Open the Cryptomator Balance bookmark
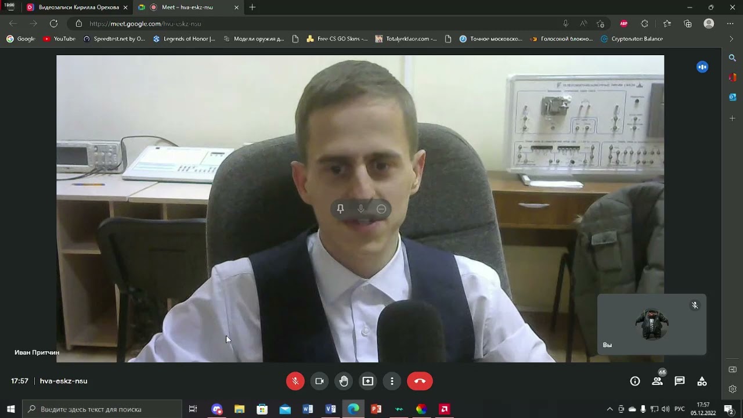Screen dimensions: 743x418 [632, 39]
